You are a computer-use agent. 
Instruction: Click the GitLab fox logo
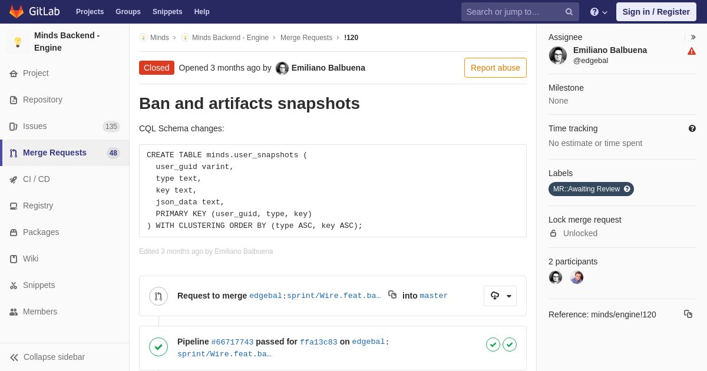click(x=16, y=12)
